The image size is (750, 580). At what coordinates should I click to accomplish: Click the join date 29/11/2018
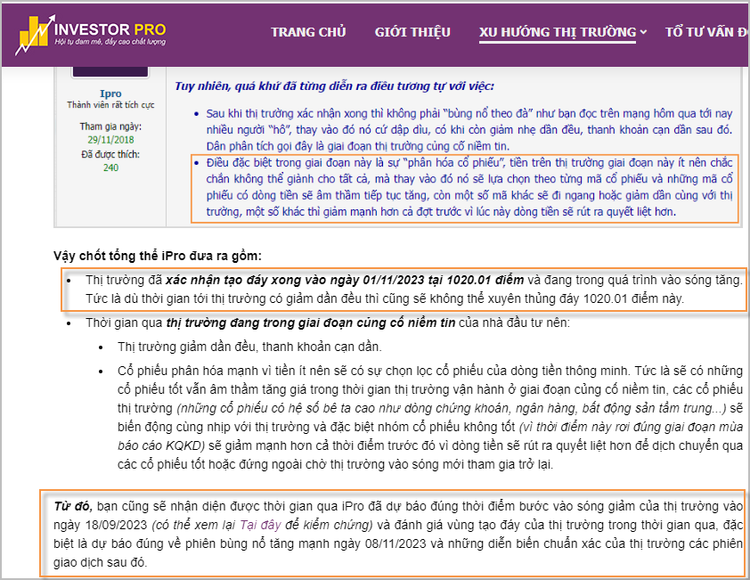point(110,140)
